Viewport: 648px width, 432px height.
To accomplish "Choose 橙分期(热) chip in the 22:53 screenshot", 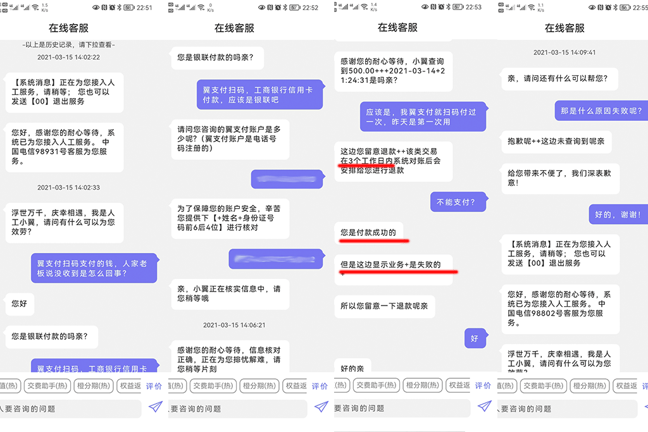I will pos(422,385).
